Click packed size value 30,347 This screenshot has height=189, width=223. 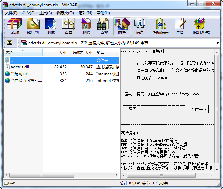coord(86,67)
